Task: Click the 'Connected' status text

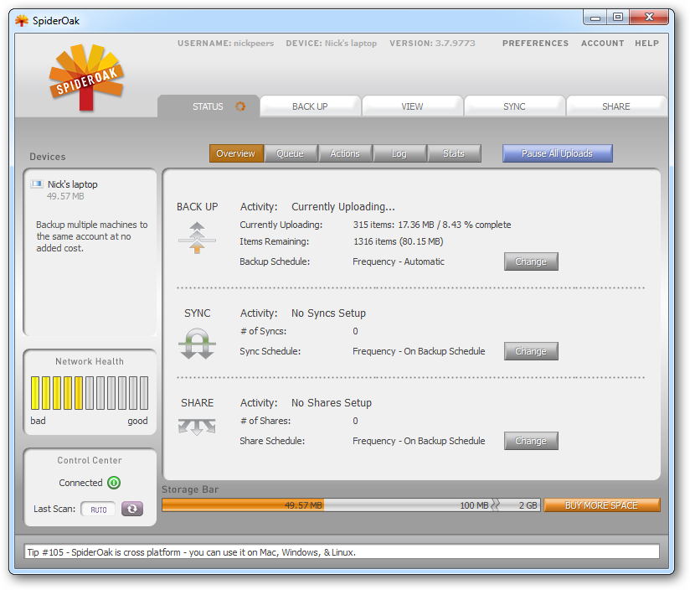Action: pyautogui.click(x=80, y=483)
